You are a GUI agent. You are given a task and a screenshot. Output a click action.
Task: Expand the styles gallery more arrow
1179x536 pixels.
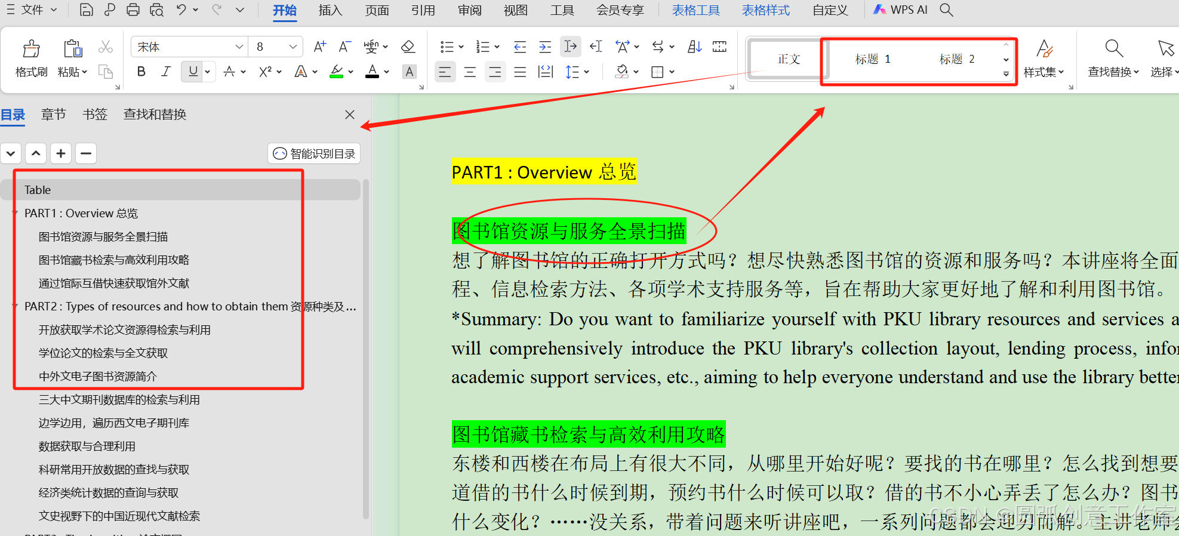coord(1006,74)
